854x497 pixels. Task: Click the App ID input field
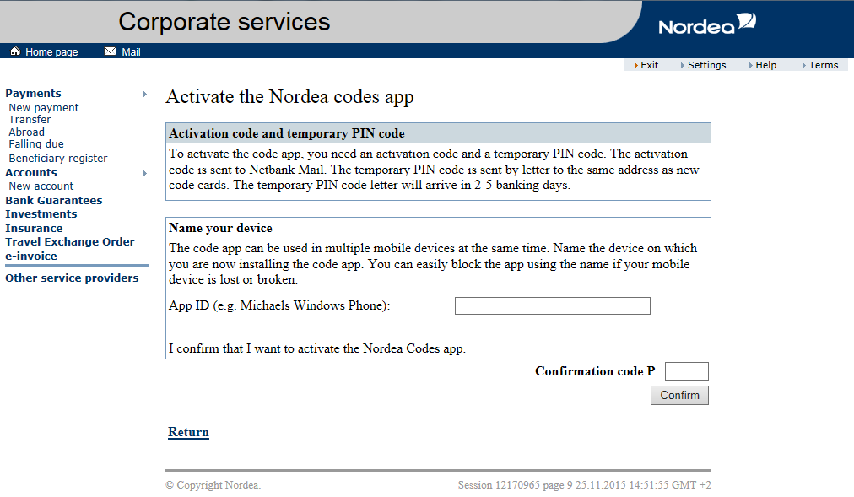pyautogui.click(x=552, y=306)
